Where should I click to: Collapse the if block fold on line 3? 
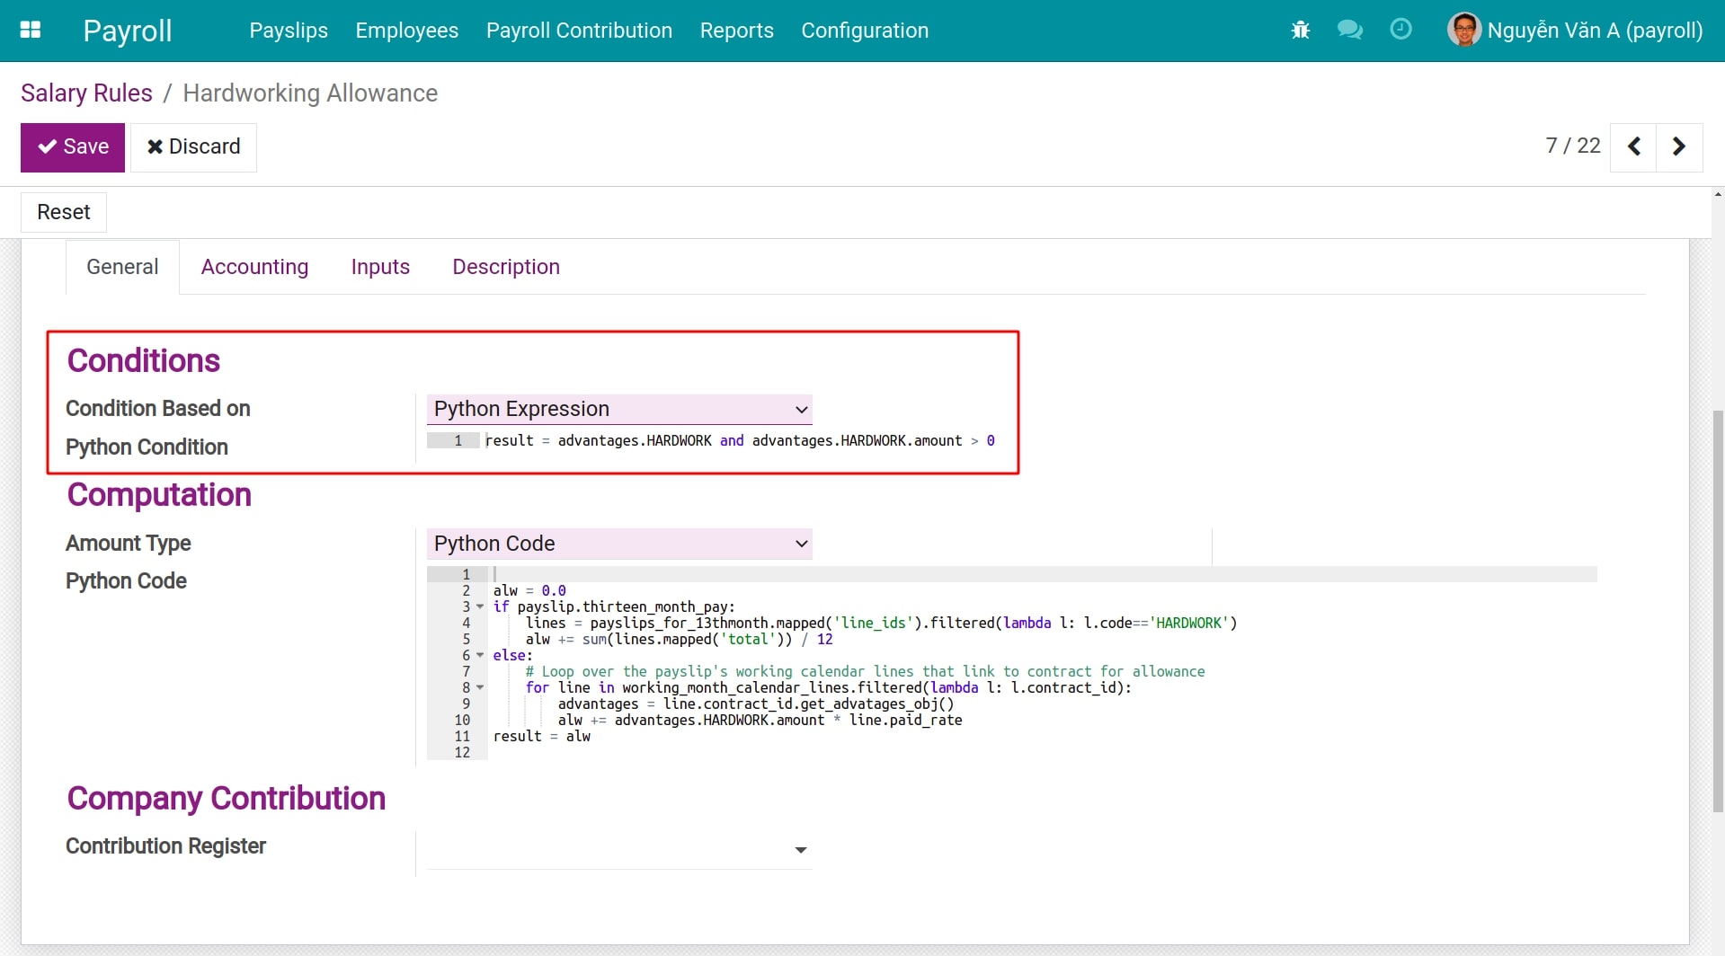tap(479, 606)
